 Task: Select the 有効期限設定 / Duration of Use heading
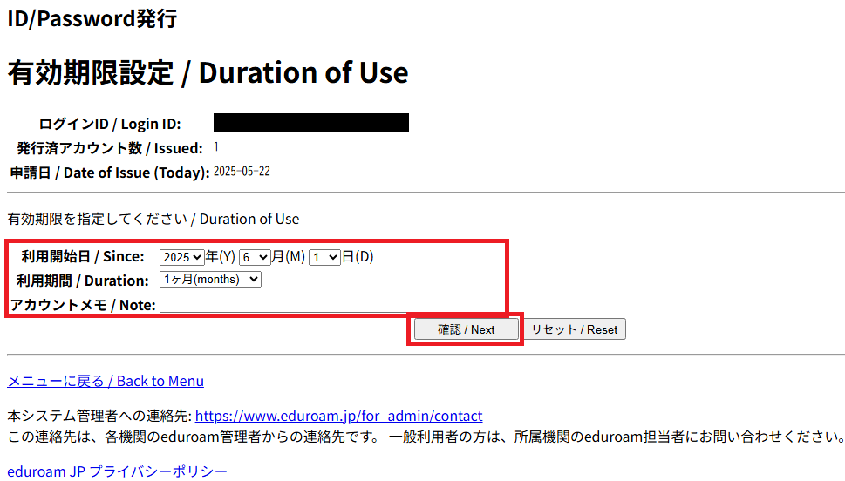click(x=208, y=72)
